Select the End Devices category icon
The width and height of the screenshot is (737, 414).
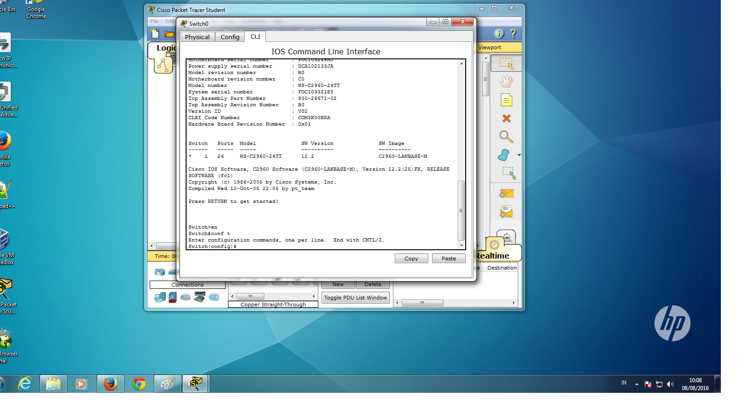[159, 297]
